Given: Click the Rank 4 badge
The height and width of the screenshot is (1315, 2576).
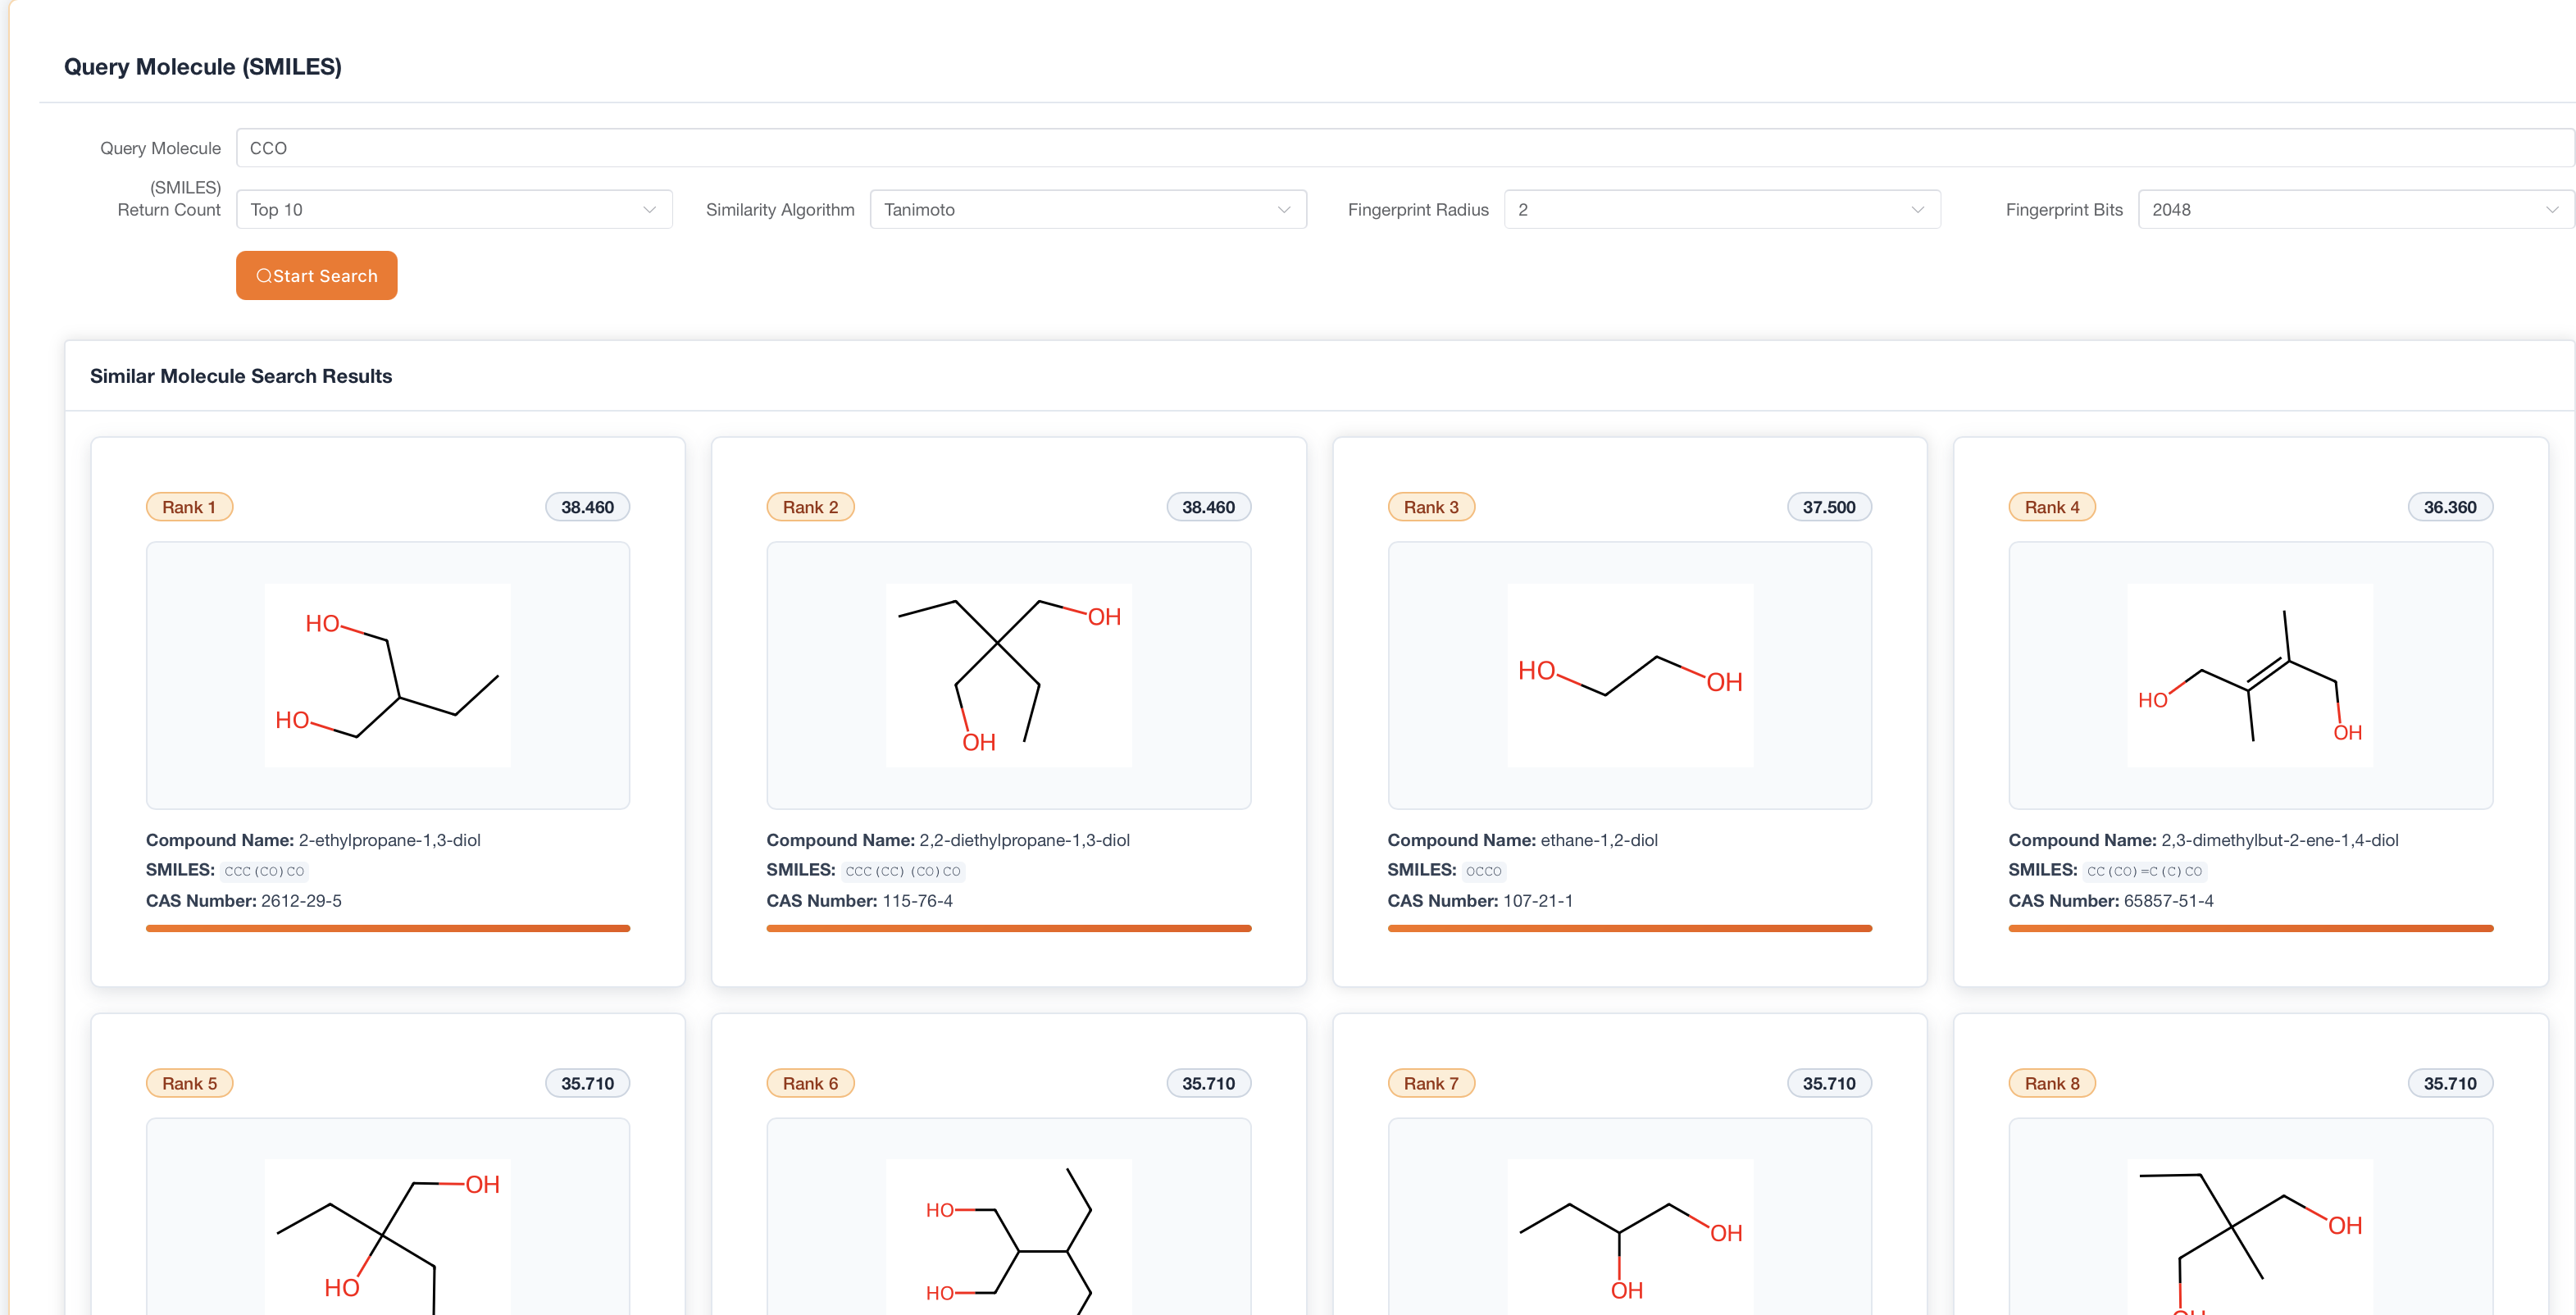Looking at the screenshot, I should 2052,507.
